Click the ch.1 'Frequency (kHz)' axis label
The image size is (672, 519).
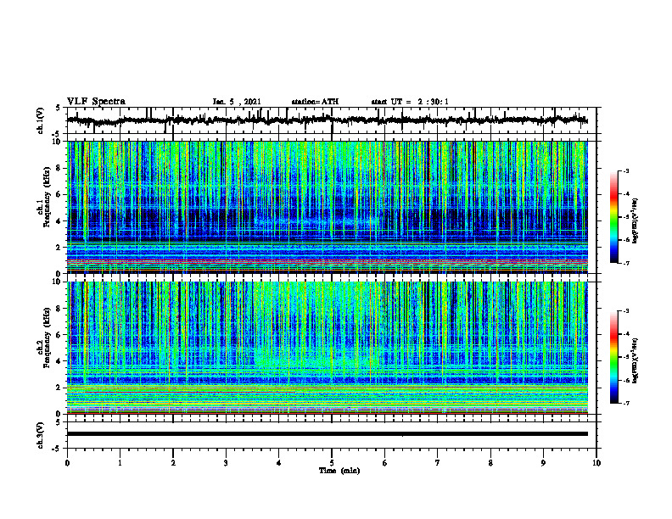47,197
